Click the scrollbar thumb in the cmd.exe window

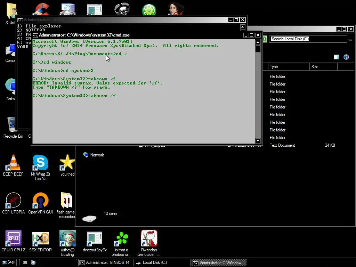click(x=258, y=49)
